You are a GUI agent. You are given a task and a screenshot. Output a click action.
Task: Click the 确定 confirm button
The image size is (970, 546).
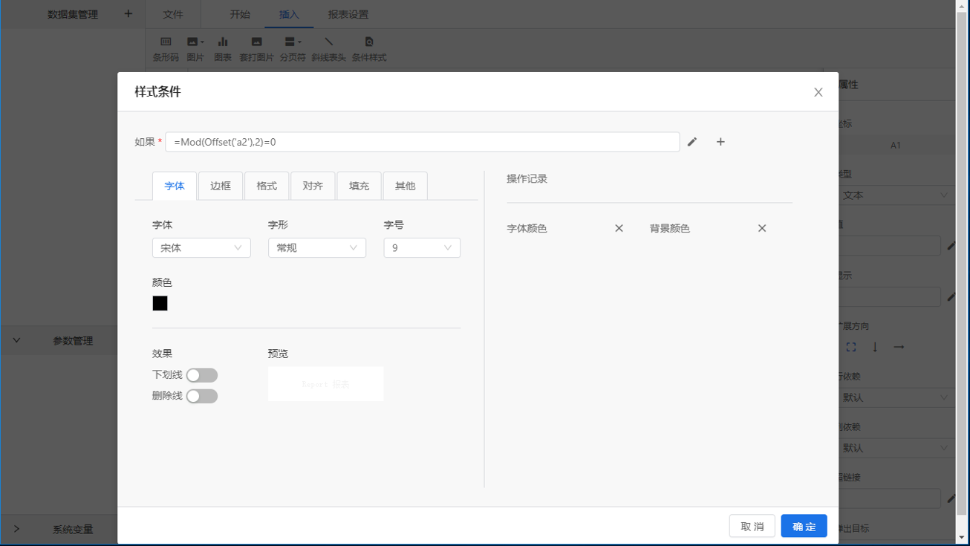click(x=804, y=526)
